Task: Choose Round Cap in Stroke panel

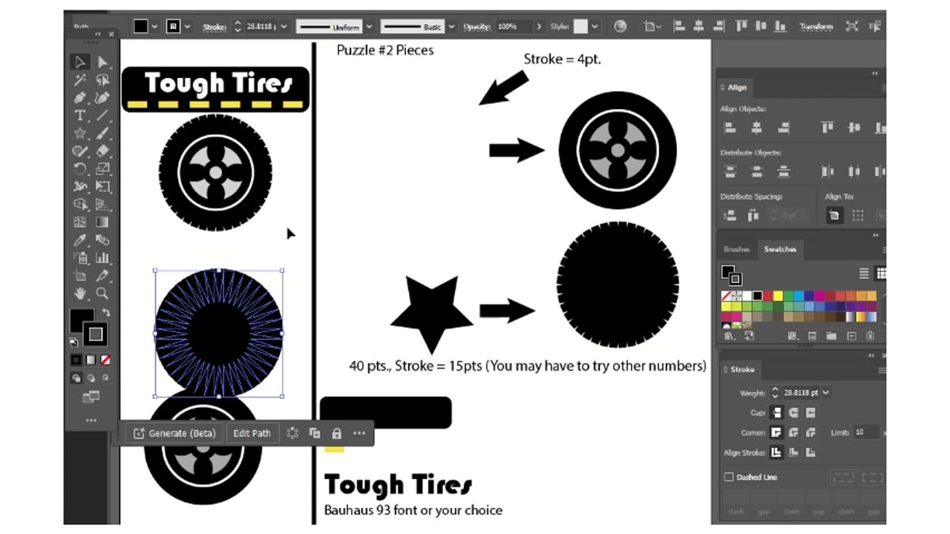Action: tap(793, 412)
